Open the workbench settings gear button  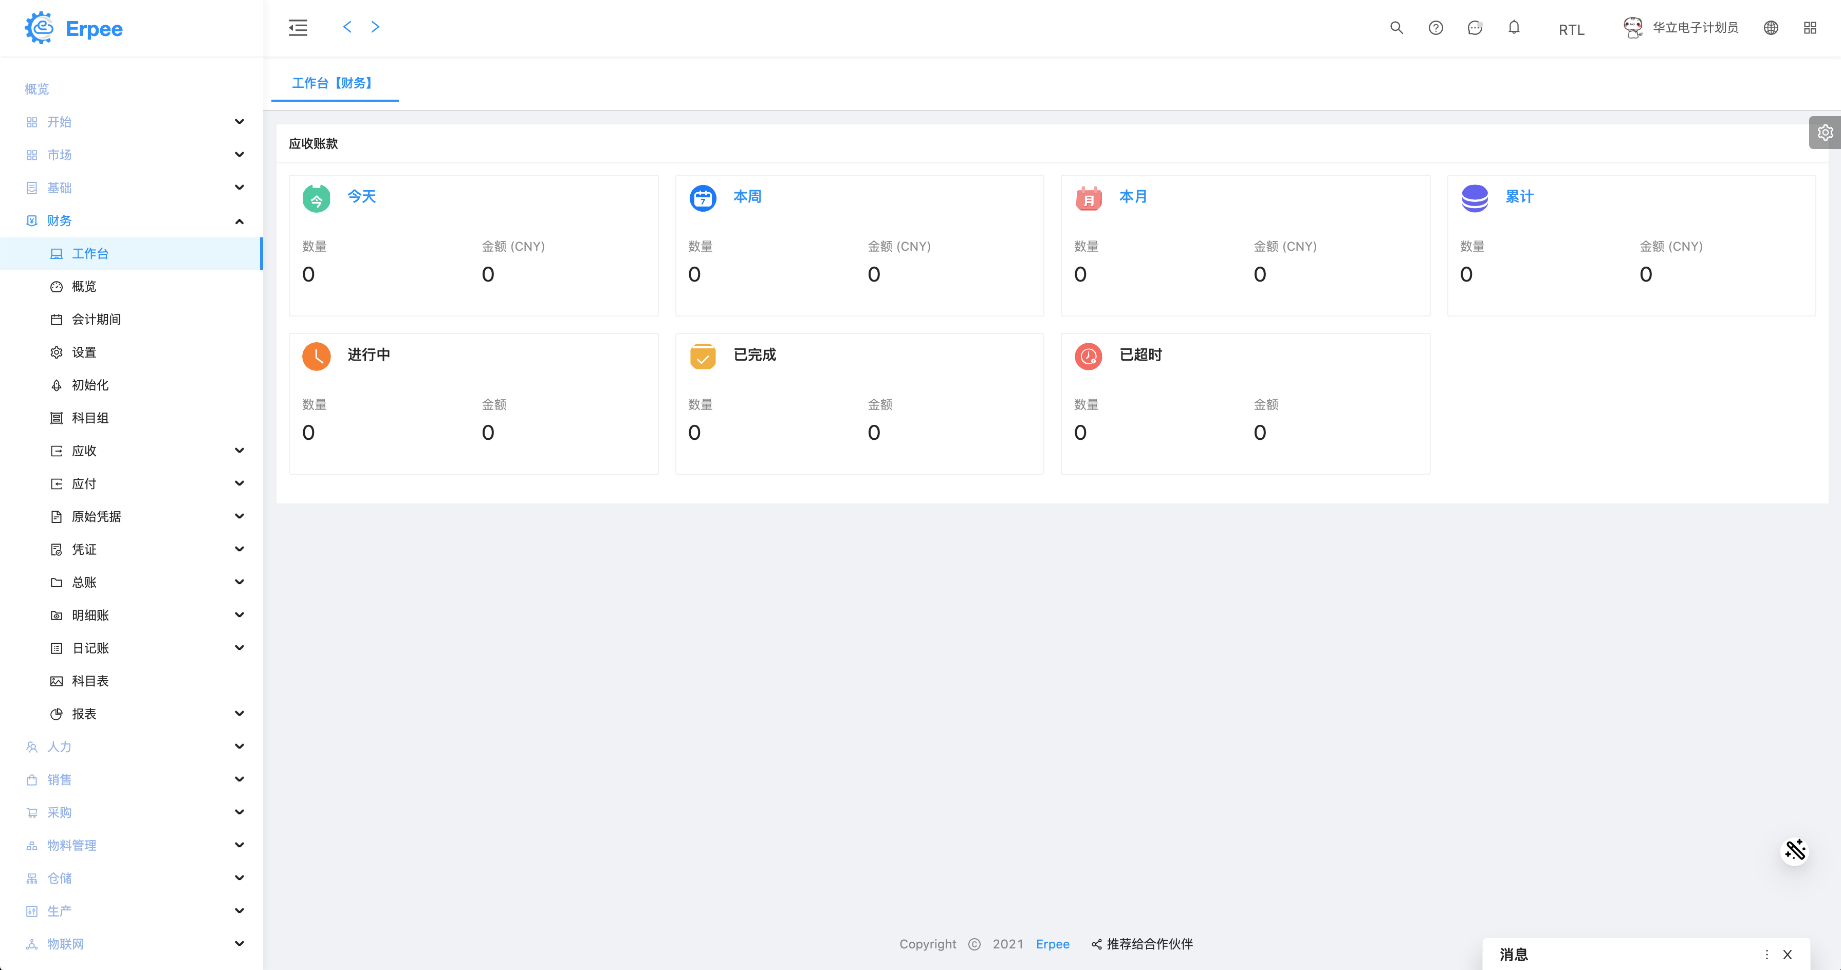coord(1825,133)
